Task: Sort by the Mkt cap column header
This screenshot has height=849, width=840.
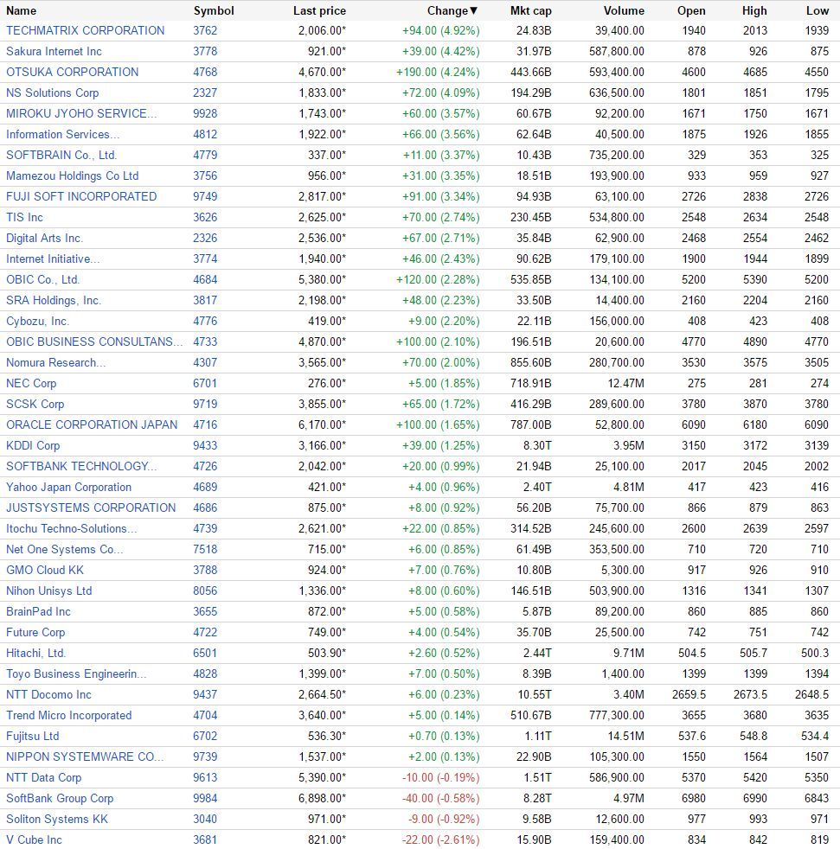Action: coord(530,11)
